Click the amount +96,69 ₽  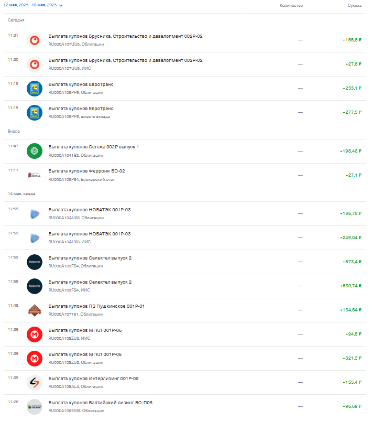click(352, 406)
